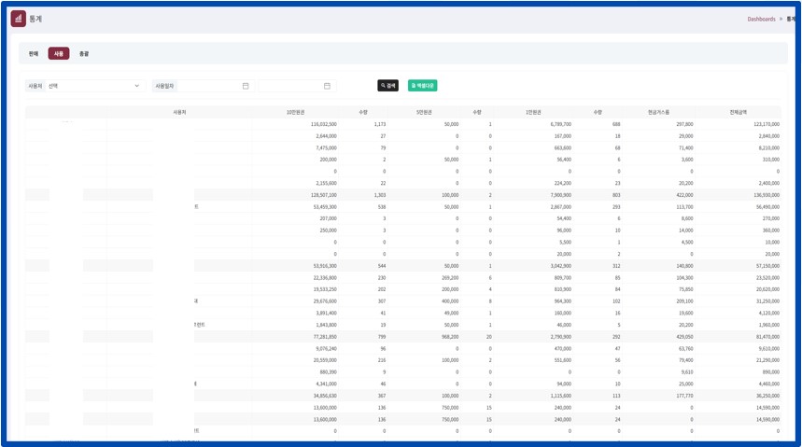Click the end date input field

point(290,86)
